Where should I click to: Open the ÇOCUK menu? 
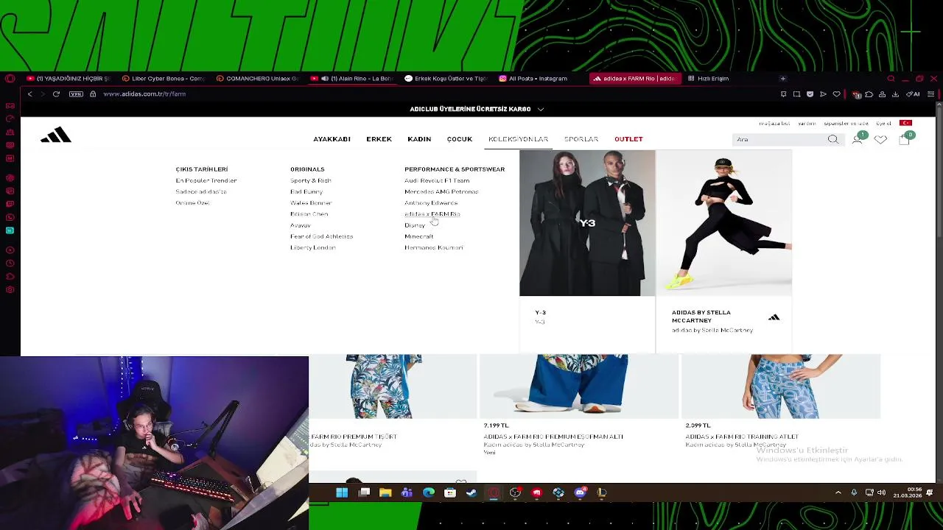point(459,139)
